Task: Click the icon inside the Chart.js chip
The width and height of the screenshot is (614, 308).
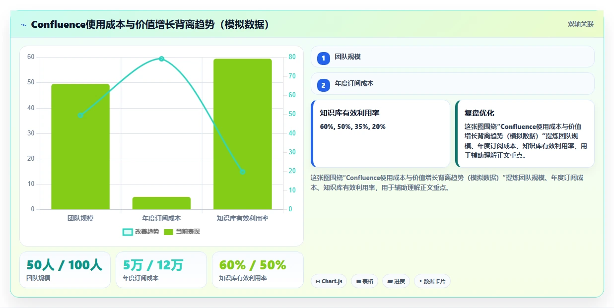Action: tap(318, 281)
